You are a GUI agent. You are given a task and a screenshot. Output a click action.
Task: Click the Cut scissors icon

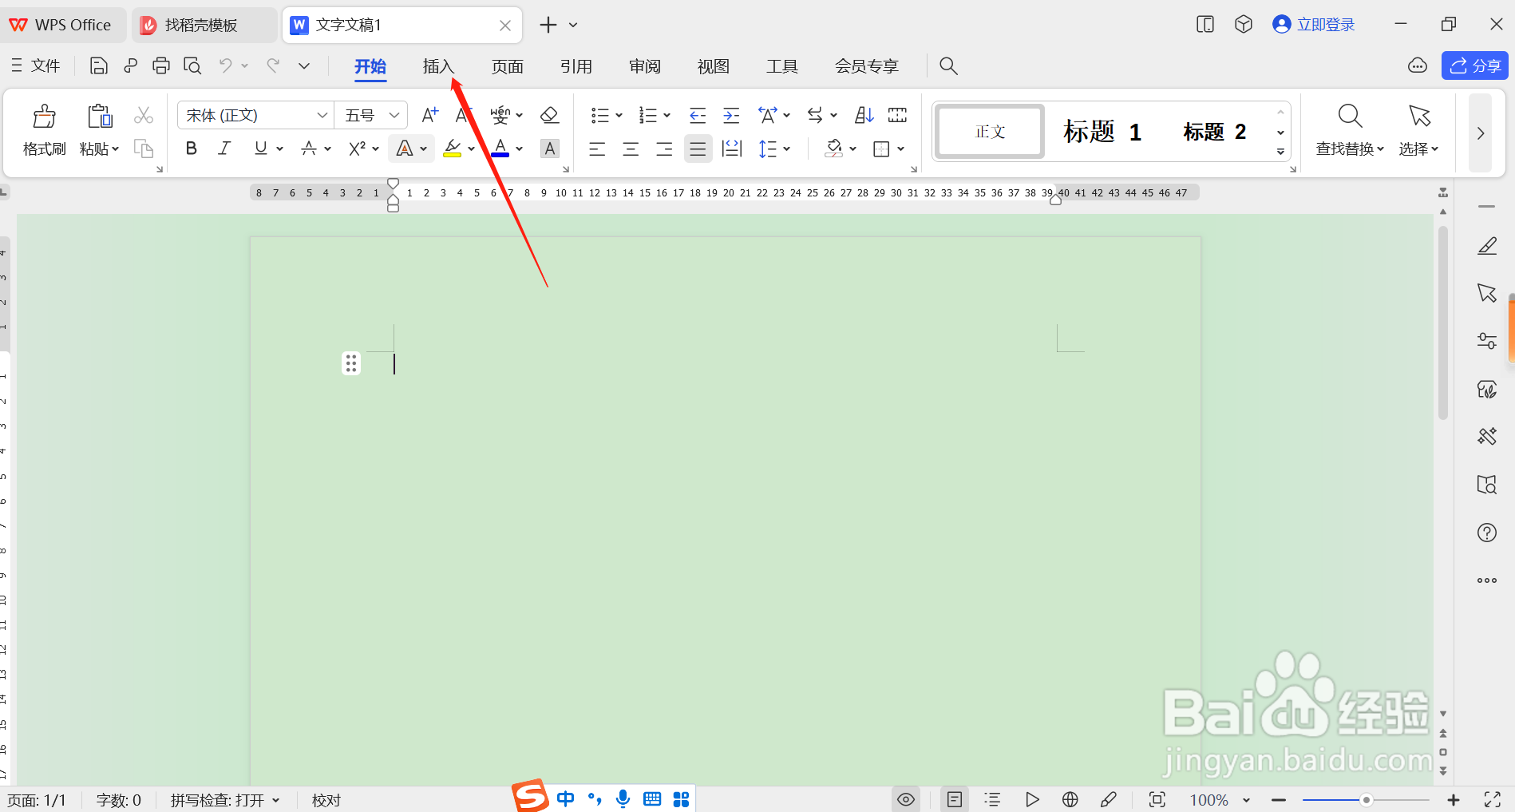click(x=144, y=116)
